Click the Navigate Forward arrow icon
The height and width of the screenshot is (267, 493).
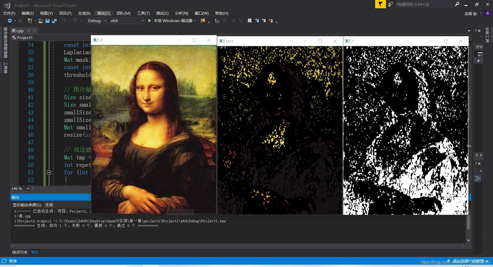[20, 21]
